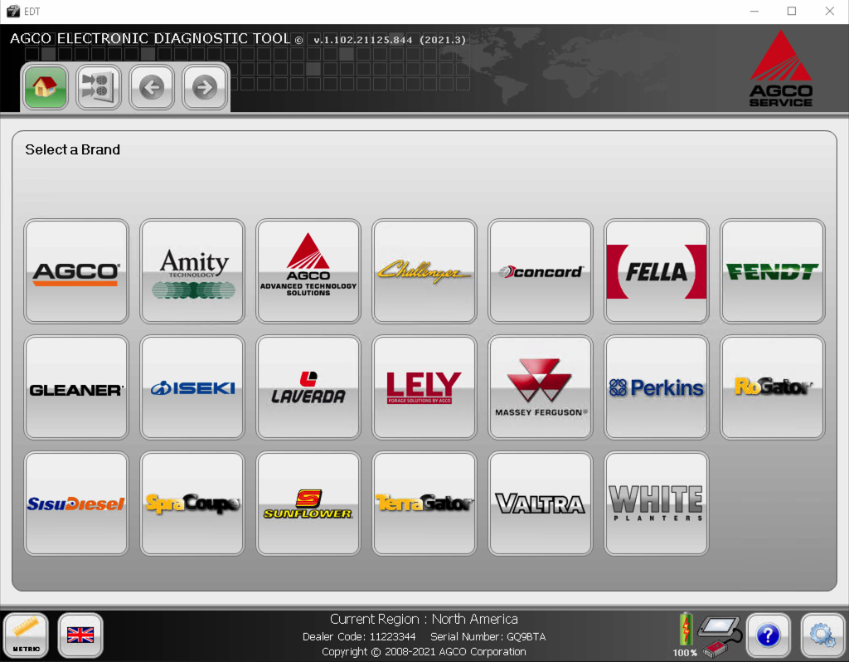This screenshot has height=662, width=849.
Task: Toggle the Metric units ruler button
Action: tap(27, 635)
